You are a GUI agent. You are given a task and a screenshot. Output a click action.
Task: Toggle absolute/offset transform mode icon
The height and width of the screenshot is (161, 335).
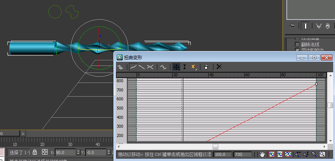(x=45, y=152)
